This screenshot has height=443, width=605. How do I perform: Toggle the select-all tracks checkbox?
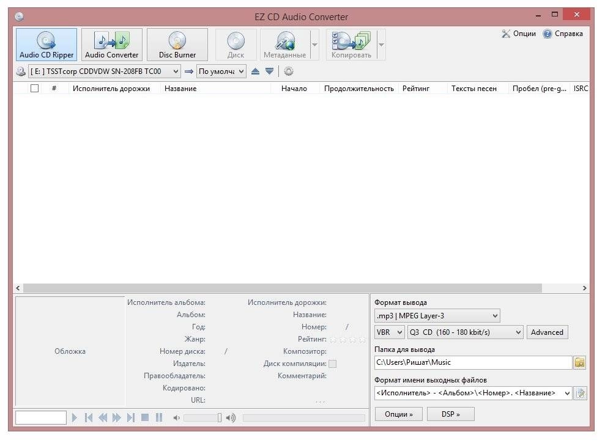34,88
